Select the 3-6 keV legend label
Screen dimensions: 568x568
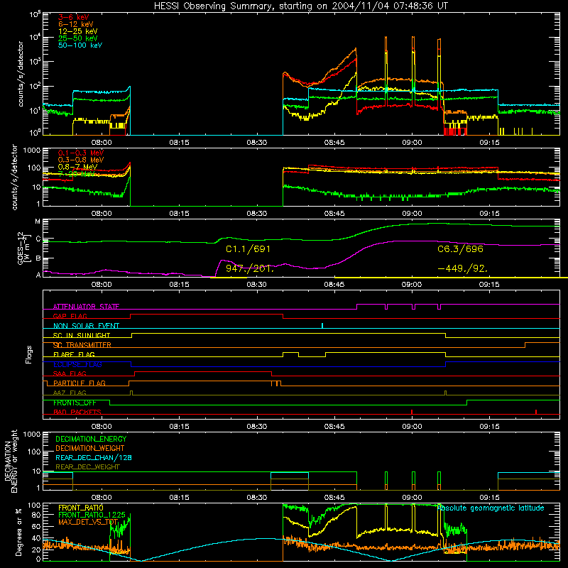73,17
